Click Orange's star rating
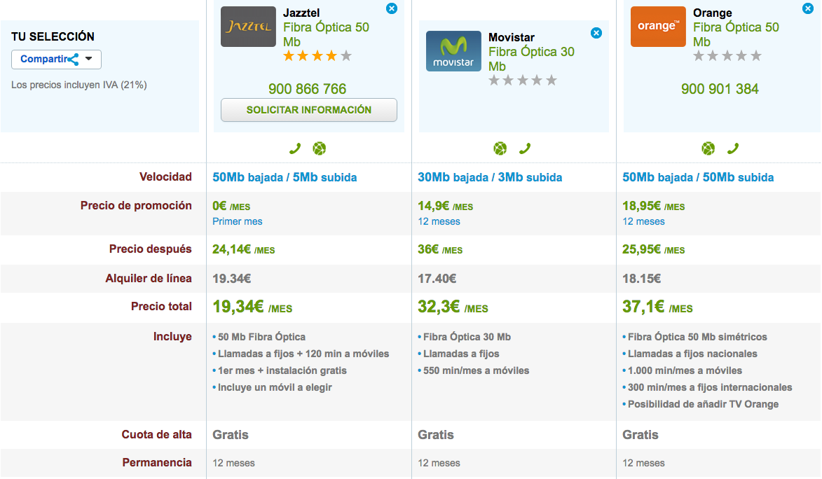Screen dimensions: 822x479 pyautogui.click(x=727, y=56)
